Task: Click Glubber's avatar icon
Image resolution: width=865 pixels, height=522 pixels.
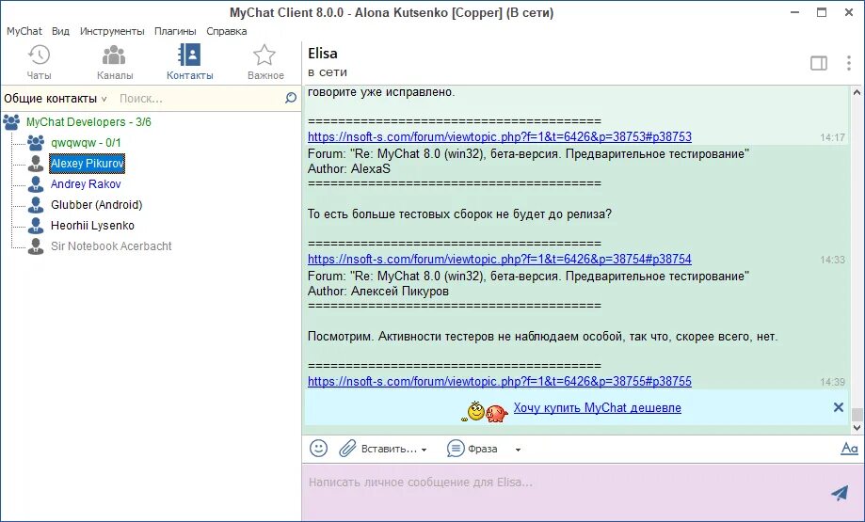Action: click(x=36, y=204)
